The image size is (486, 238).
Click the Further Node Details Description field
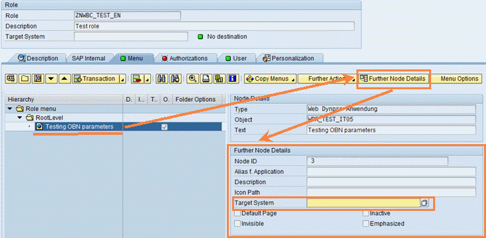(x=391, y=182)
